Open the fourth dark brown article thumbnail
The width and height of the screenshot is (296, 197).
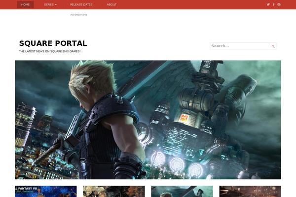pos(250,192)
